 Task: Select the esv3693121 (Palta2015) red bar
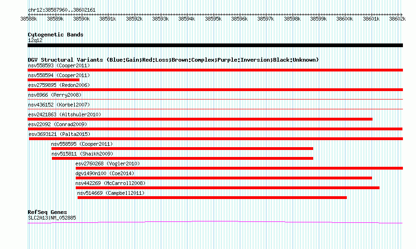(216, 139)
